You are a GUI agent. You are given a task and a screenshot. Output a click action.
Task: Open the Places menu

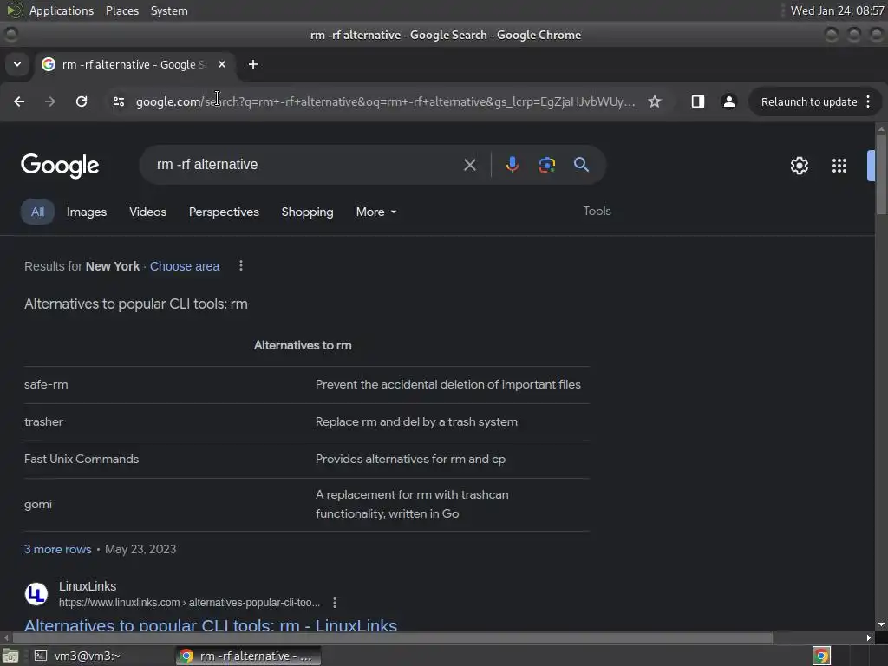click(122, 10)
